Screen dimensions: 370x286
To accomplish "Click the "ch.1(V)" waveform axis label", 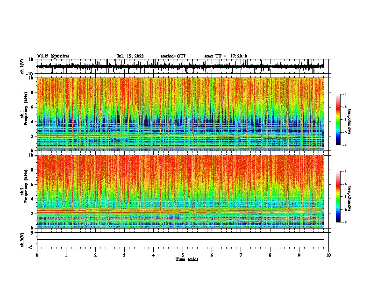I will [22, 66].
